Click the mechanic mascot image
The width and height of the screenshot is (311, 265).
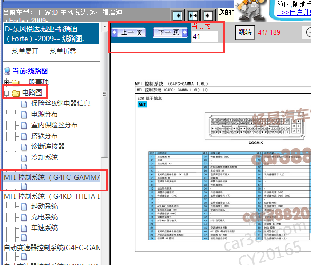pyautogui.click(x=251, y=10)
